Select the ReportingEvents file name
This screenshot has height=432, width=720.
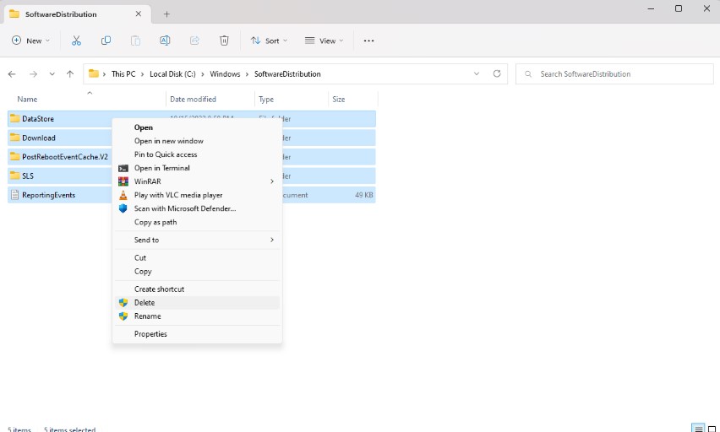(49, 195)
